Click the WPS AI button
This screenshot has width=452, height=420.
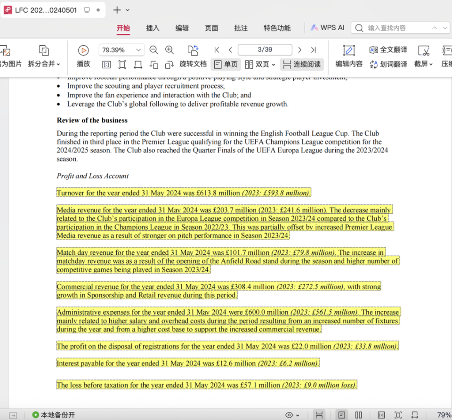[327, 28]
